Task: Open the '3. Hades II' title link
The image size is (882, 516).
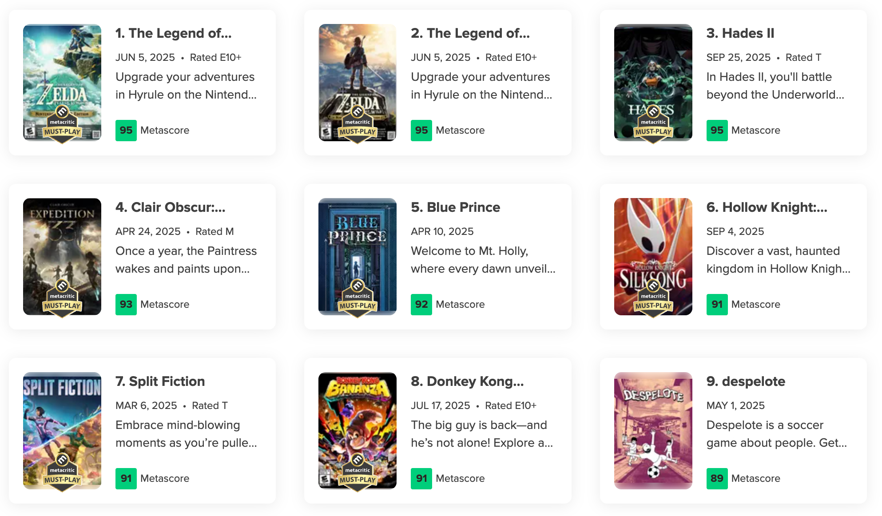Action: click(740, 33)
